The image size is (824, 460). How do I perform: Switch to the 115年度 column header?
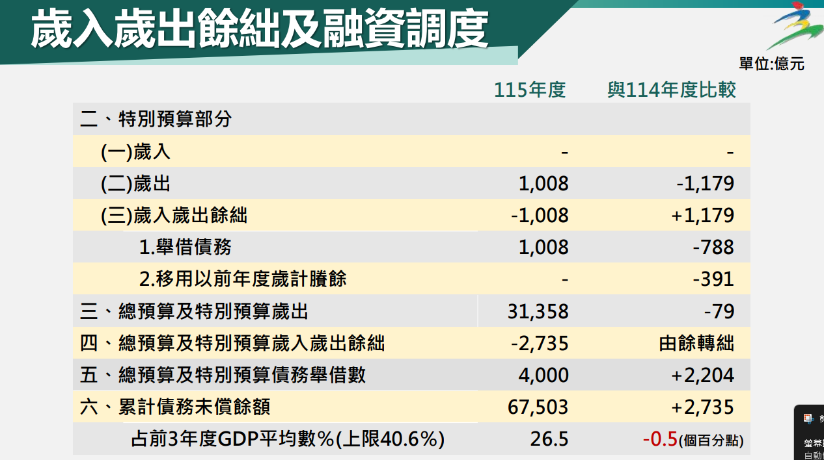pos(529,89)
